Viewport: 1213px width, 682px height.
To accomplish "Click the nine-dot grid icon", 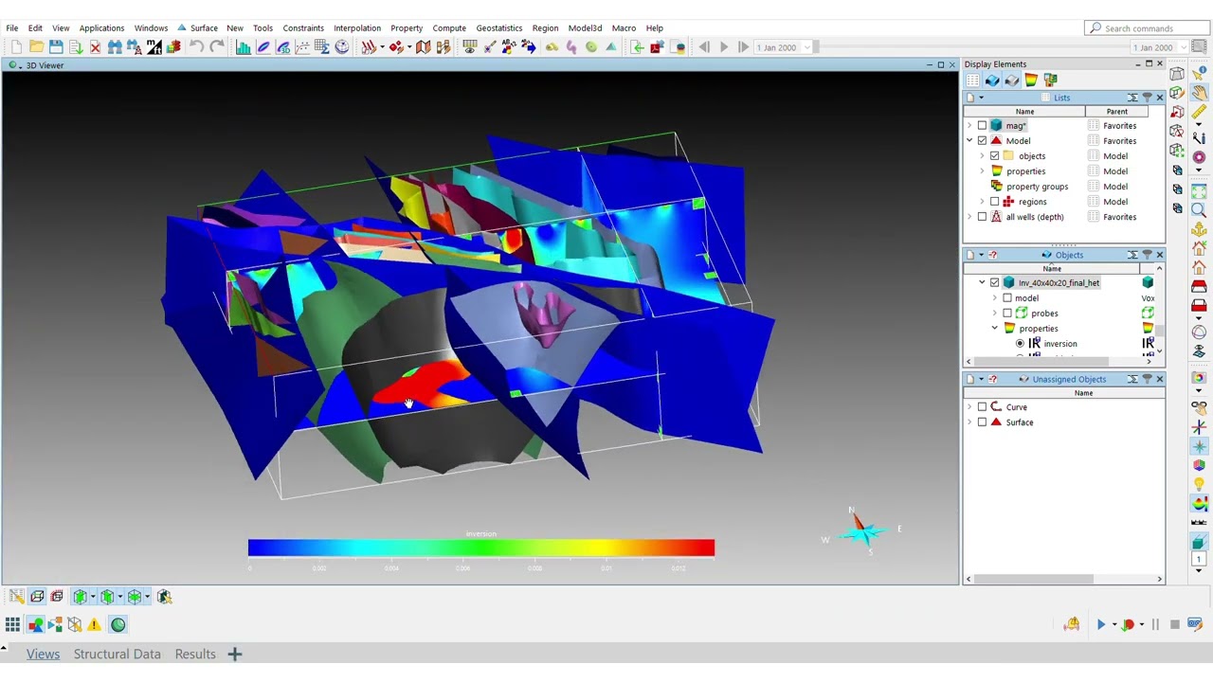I will point(12,624).
